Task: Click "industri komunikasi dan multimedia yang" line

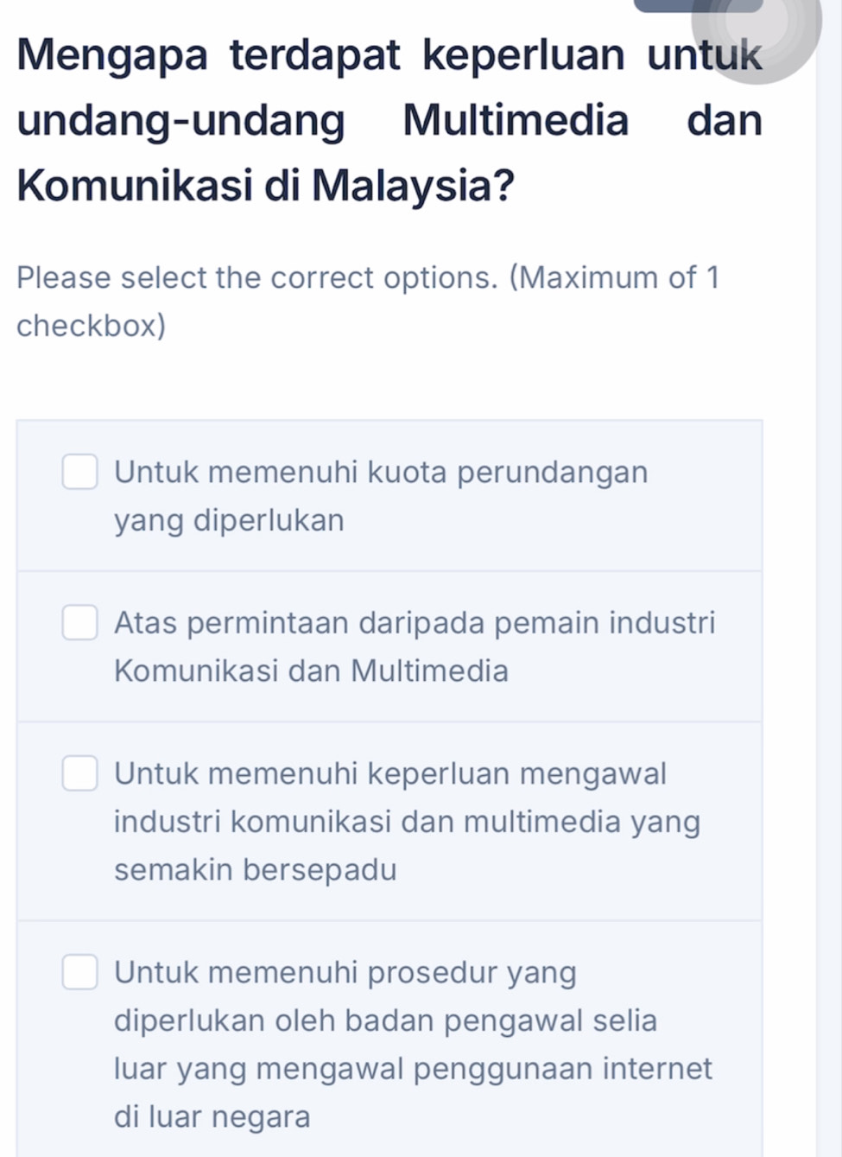Action: [407, 821]
